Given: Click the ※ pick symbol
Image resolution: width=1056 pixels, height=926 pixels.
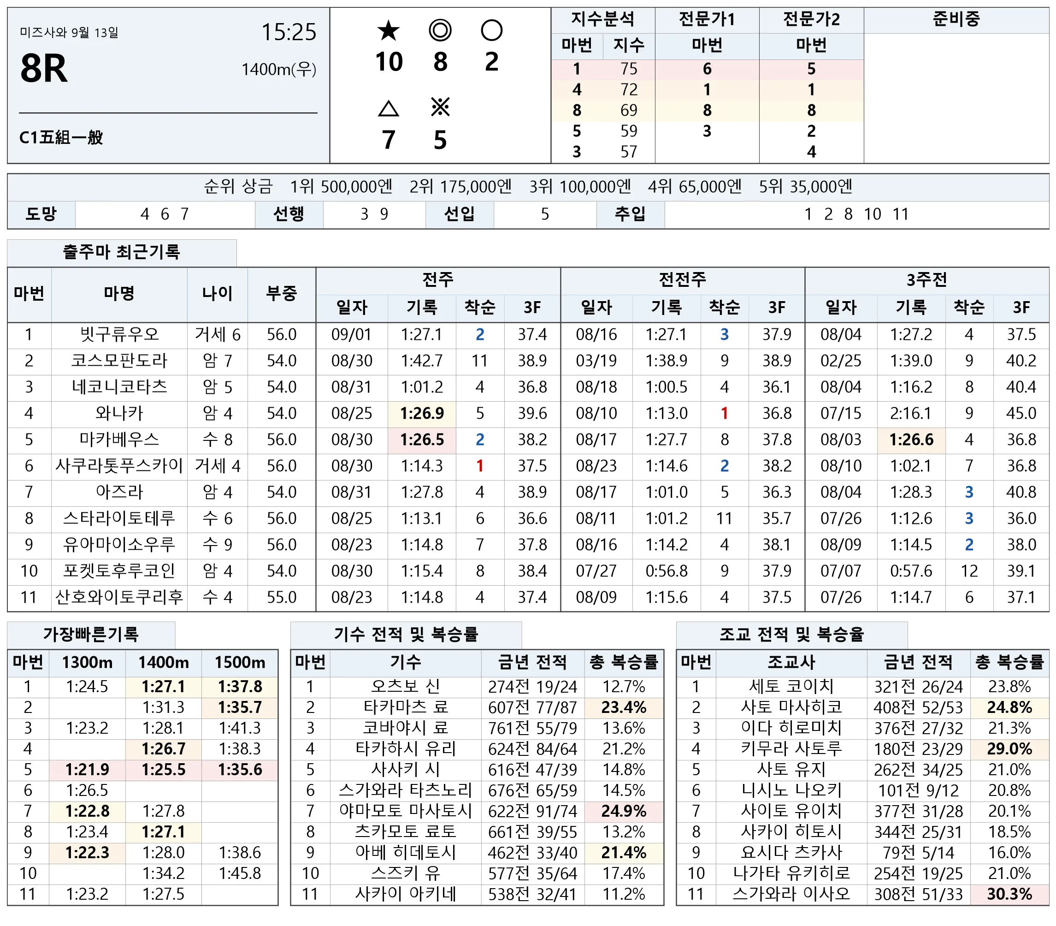Looking at the screenshot, I should pos(440,107).
